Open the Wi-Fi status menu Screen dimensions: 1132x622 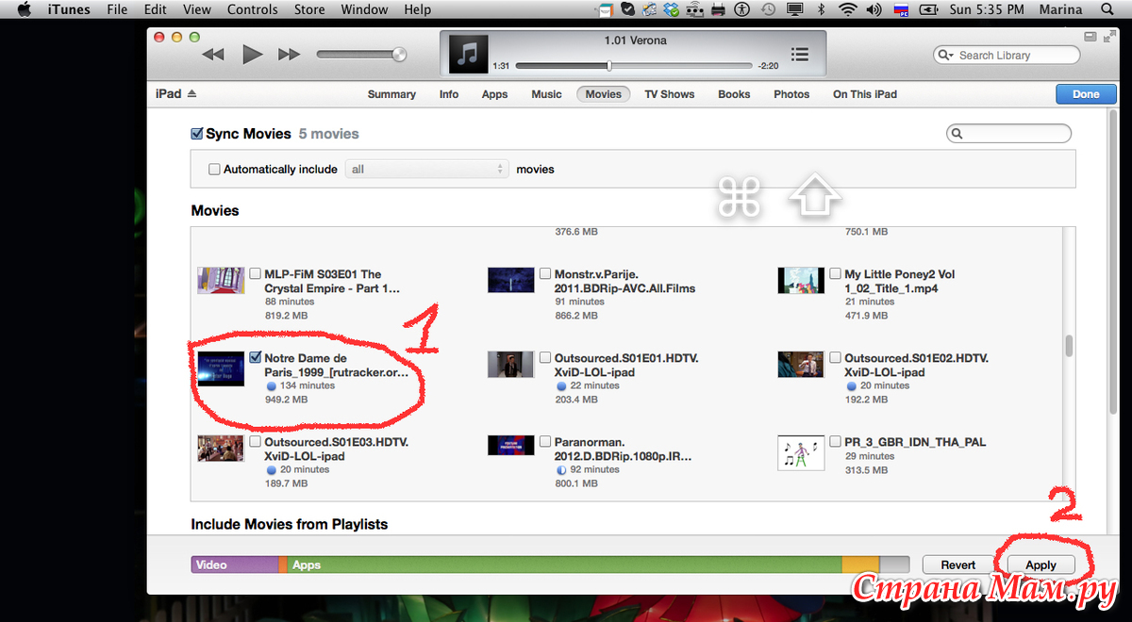tap(847, 10)
